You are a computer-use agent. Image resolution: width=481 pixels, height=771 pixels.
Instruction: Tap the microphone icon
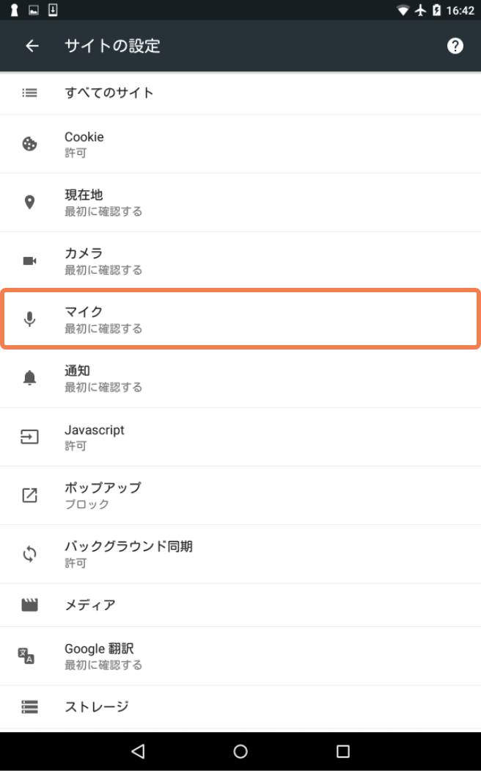29,319
